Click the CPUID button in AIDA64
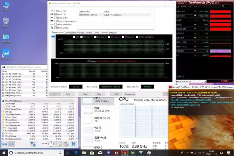Viewport: 234px width, 156px height. tap(116, 94)
